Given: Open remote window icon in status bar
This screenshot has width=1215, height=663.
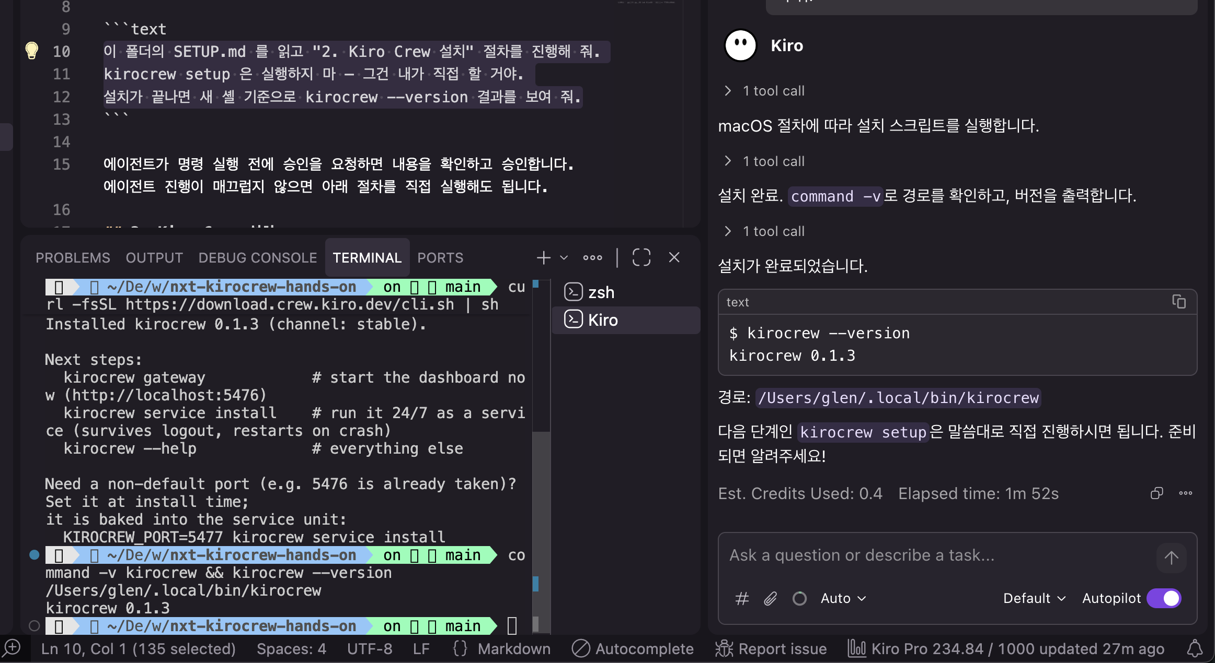Looking at the screenshot, I should 12,648.
